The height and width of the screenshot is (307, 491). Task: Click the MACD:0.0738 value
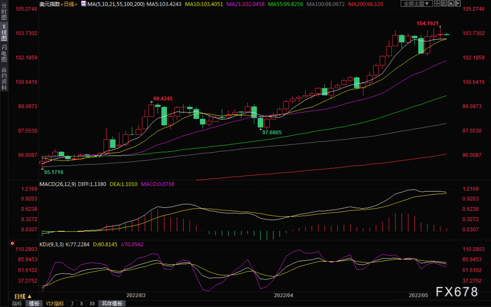coord(158,184)
